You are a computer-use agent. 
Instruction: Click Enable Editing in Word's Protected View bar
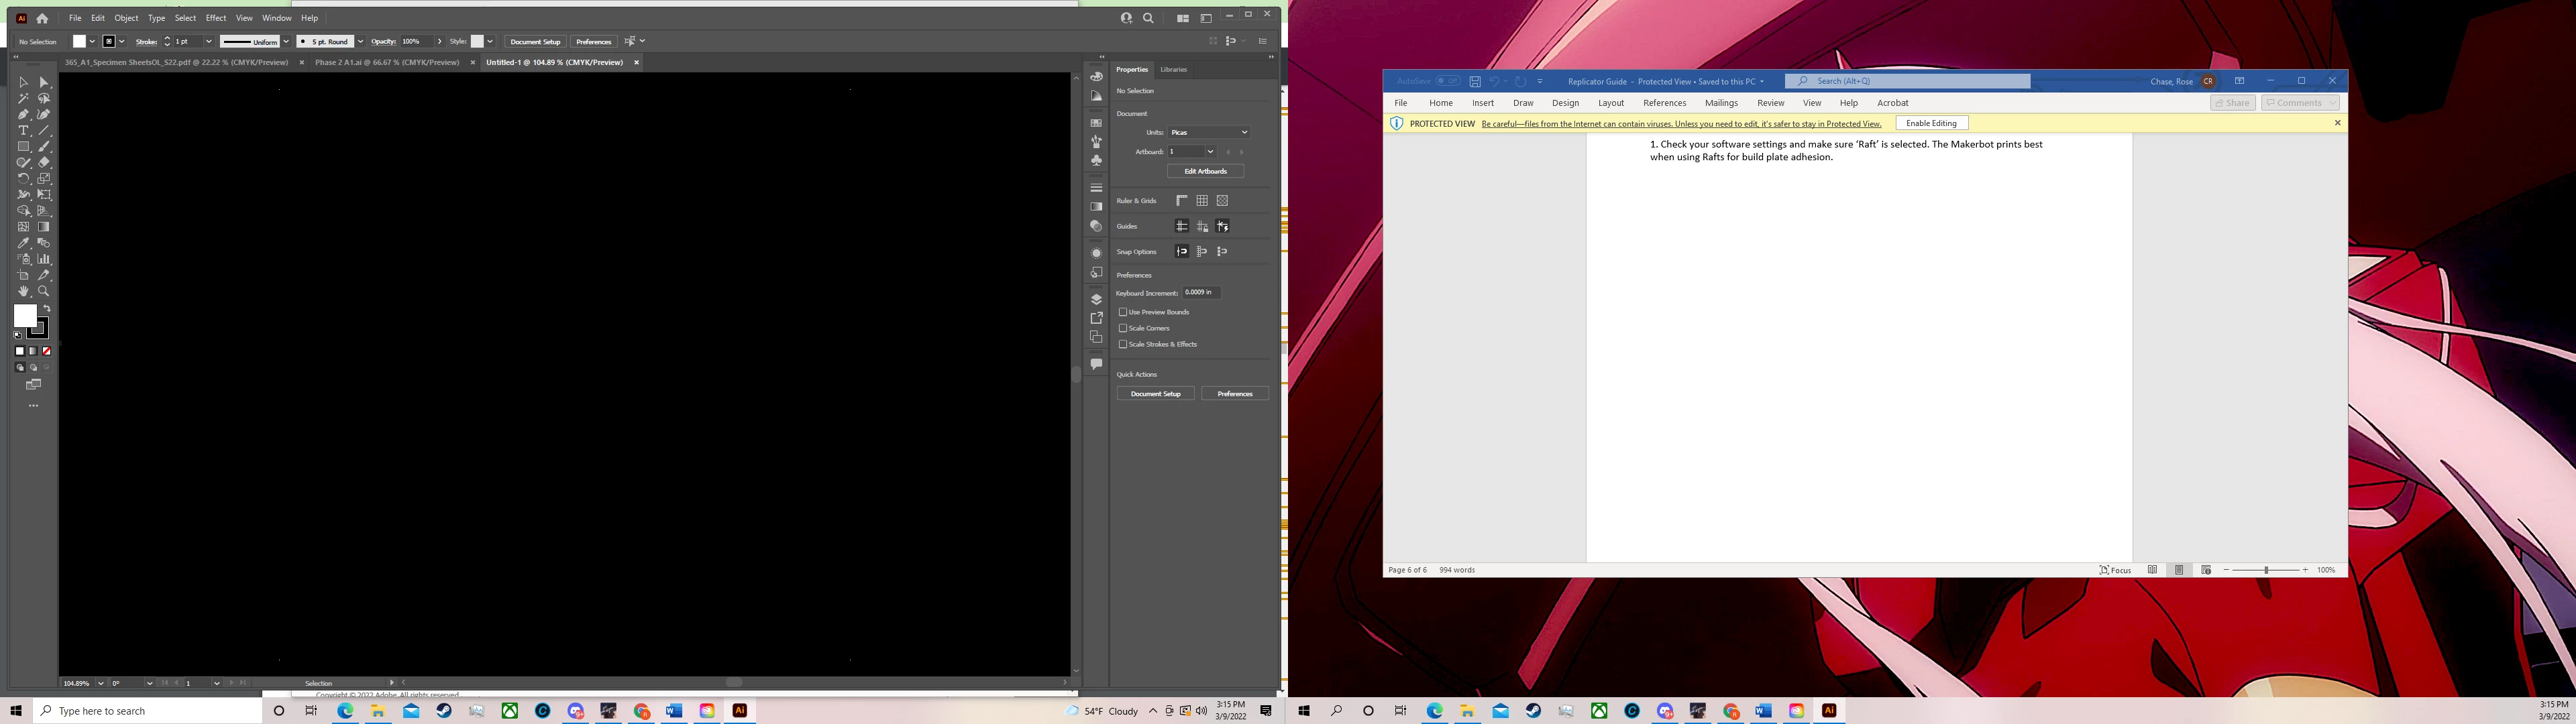(1931, 123)
